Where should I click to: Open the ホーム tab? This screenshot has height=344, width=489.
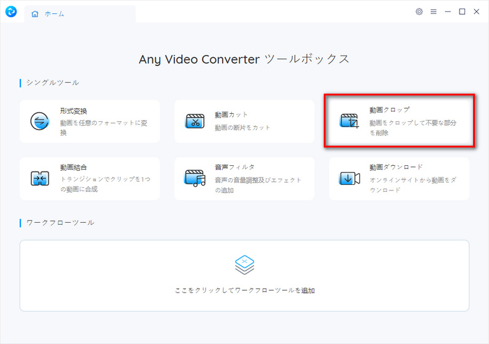80,13
